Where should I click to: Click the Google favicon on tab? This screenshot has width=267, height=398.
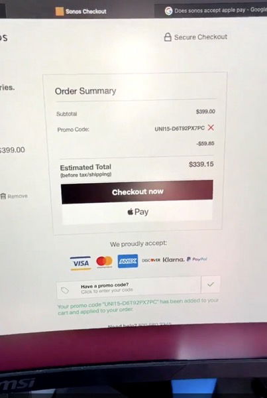point(169,11)
